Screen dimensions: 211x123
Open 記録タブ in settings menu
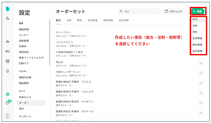(24, 63)
